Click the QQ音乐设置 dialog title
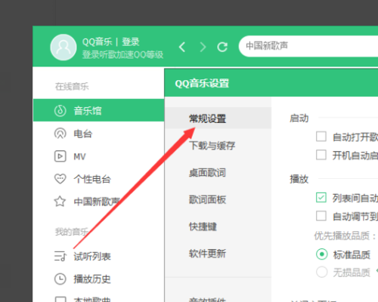This screenshot has width=378, height=302. pyautogui.click(x=202, y=83)
